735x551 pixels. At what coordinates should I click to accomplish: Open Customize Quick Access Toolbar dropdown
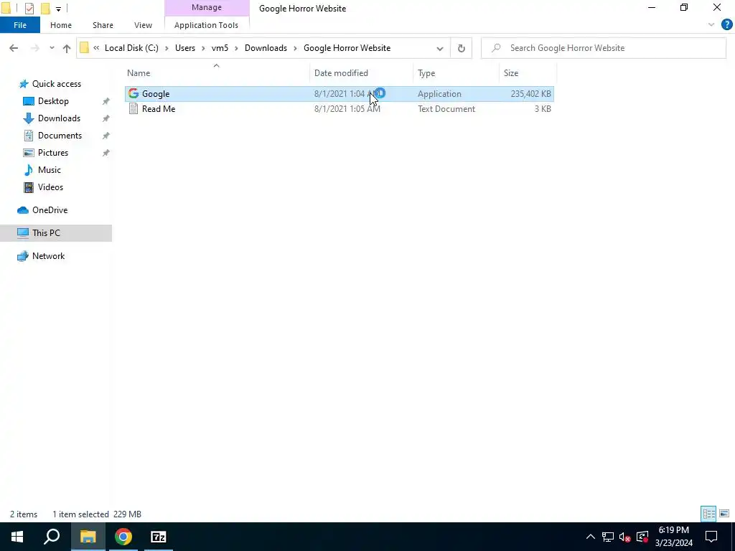pos(58,9)
